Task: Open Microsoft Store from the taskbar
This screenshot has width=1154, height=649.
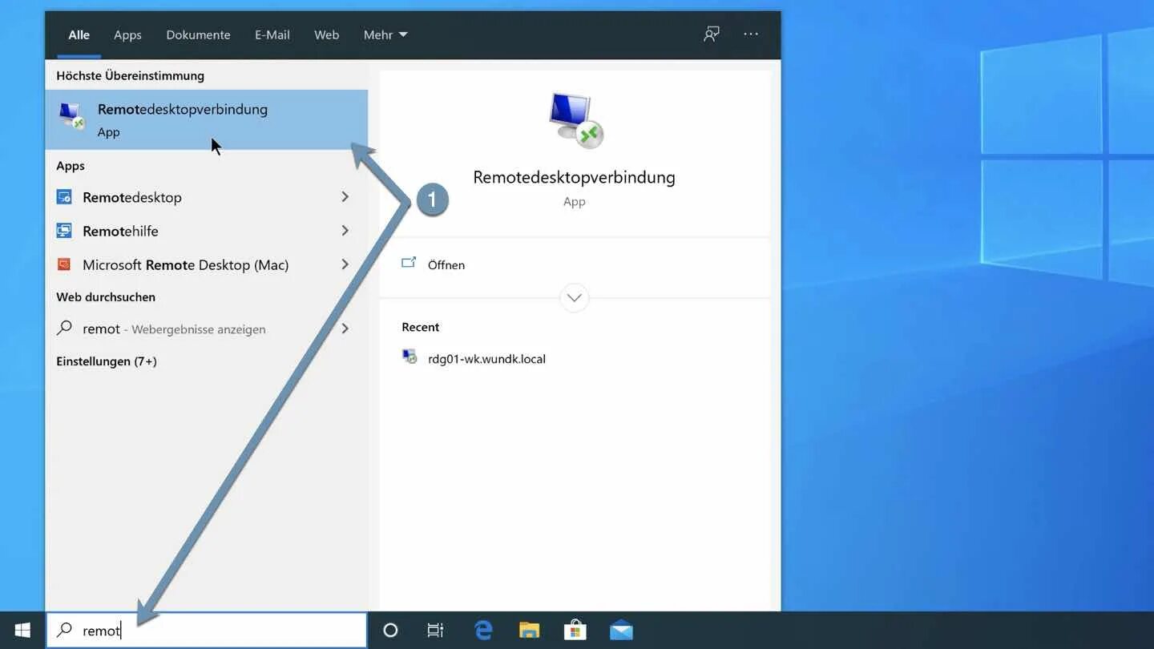Action: (575, 631)
